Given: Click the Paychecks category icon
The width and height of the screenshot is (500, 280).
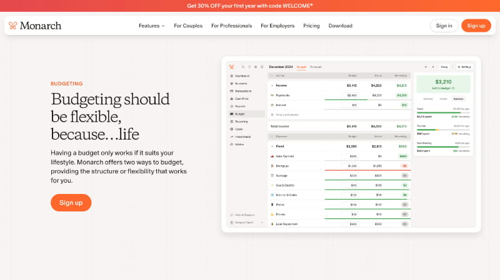Looking at the screenshot, I should [272, 95].
